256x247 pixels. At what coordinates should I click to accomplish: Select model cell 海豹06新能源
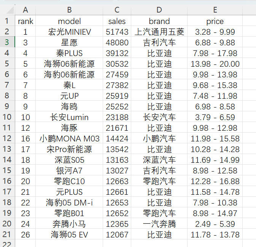pos(69,74)
